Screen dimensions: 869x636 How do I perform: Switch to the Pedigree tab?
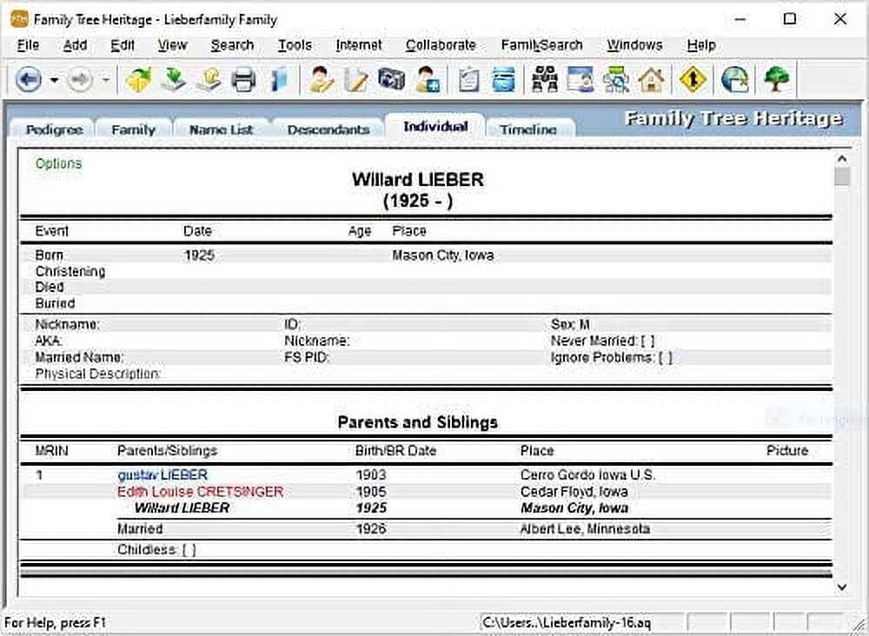point(54,129)
